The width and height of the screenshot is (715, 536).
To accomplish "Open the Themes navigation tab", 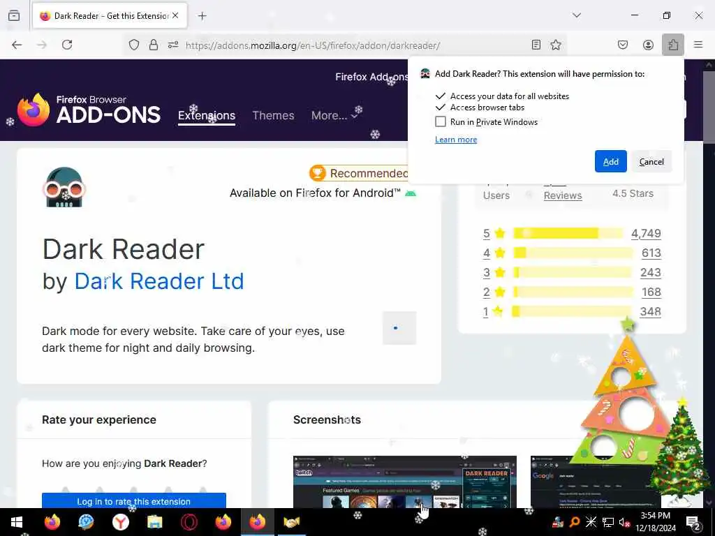I will [273, 115].
